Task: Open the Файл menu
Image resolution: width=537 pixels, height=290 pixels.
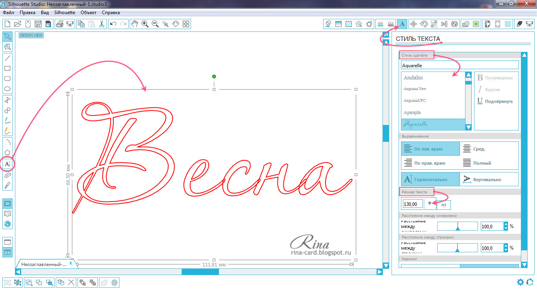Action: point(8,13)
